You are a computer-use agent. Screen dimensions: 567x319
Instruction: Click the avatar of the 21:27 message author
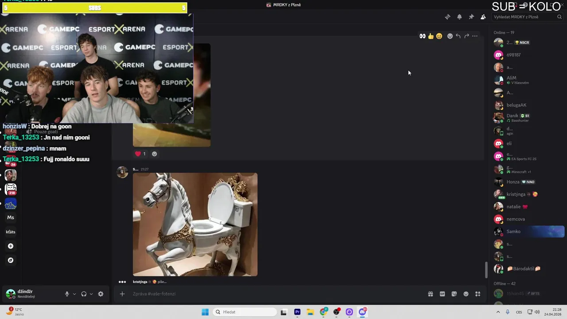[122, 172]
